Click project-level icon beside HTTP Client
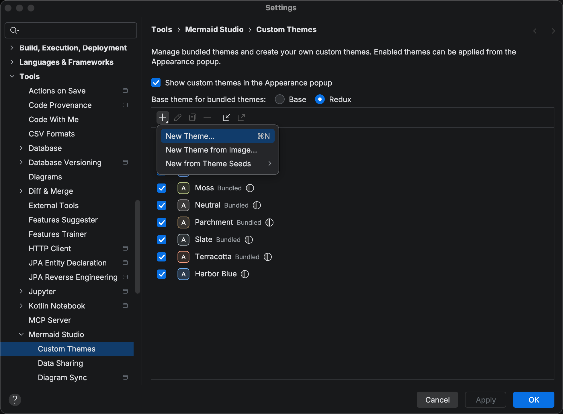The width and height of the screenshot is (563, 414). click(125, 248)
